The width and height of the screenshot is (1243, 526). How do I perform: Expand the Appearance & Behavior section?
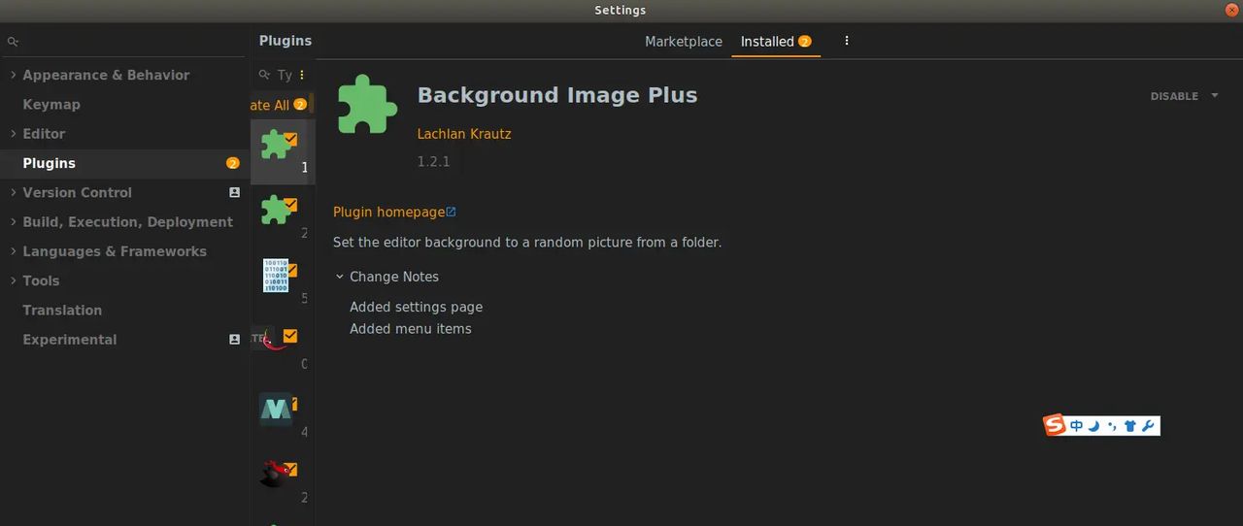13,75
